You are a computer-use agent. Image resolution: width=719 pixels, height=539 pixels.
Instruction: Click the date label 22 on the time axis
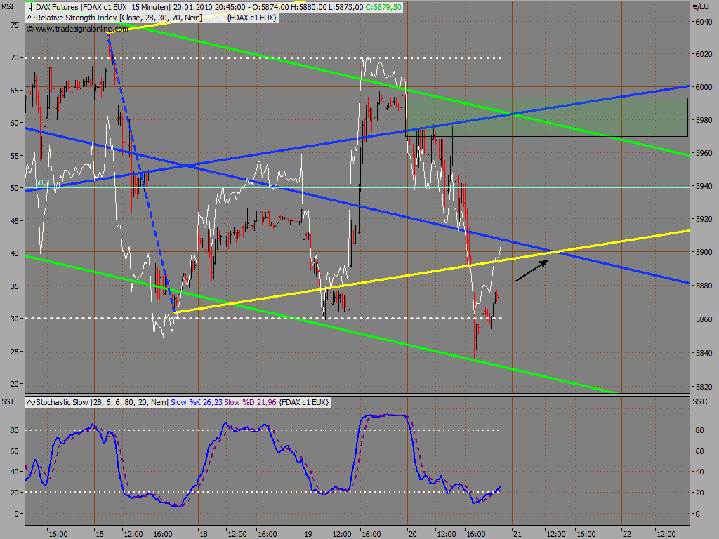[627, 534]
